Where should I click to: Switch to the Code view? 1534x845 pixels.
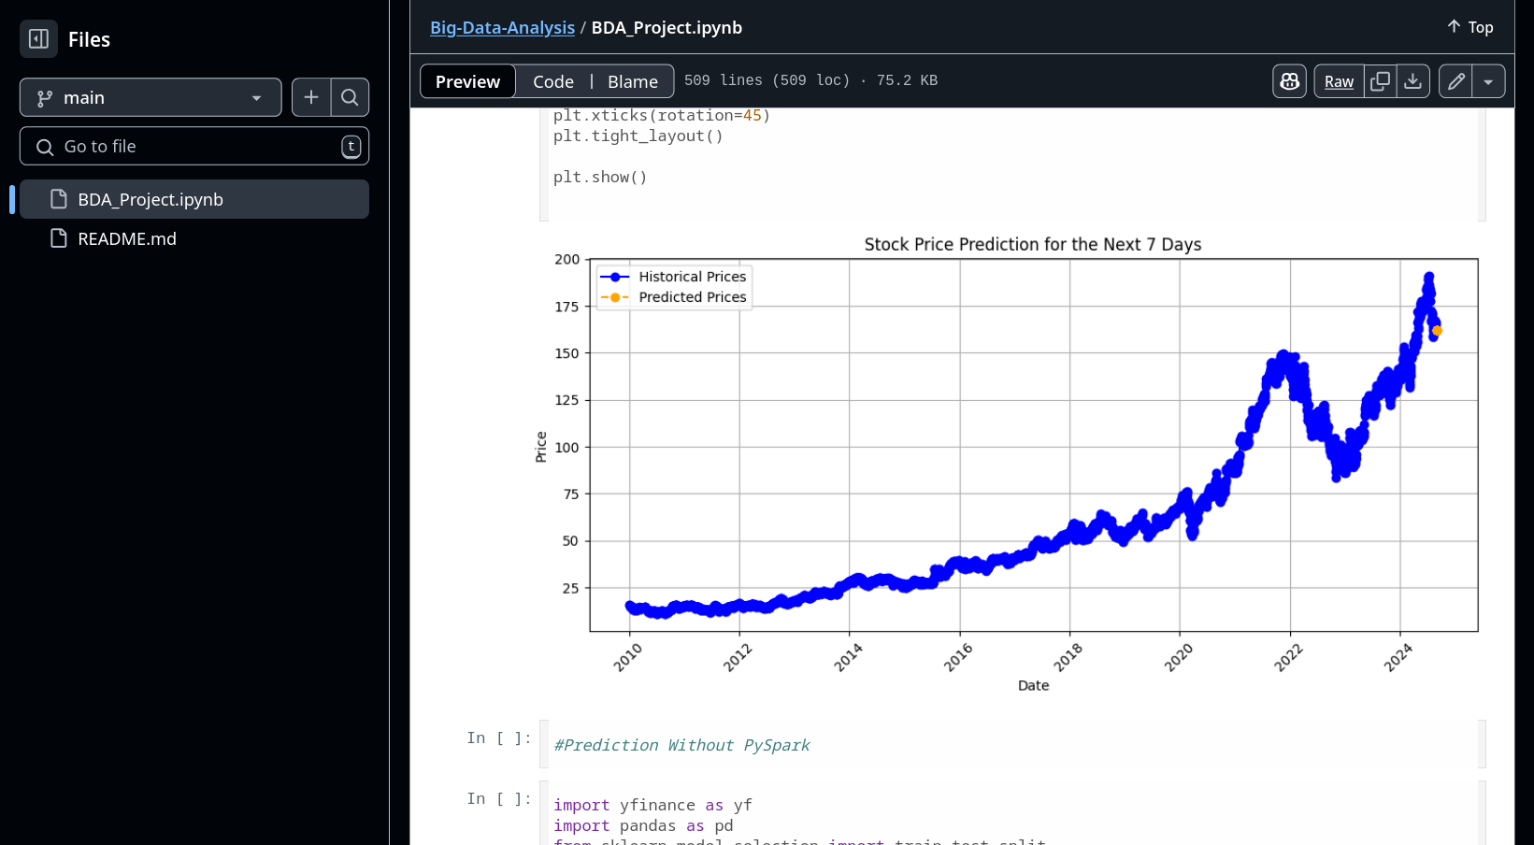point(553,81)
